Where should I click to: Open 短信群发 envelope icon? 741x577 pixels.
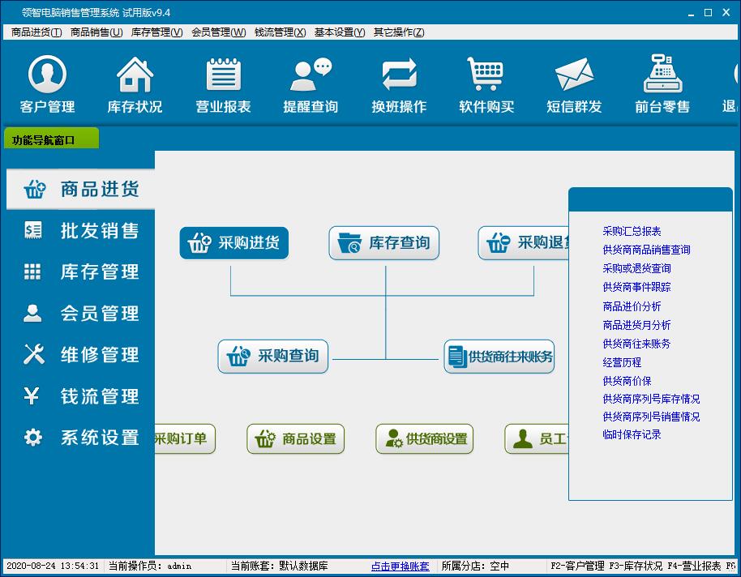pos(574,84)
